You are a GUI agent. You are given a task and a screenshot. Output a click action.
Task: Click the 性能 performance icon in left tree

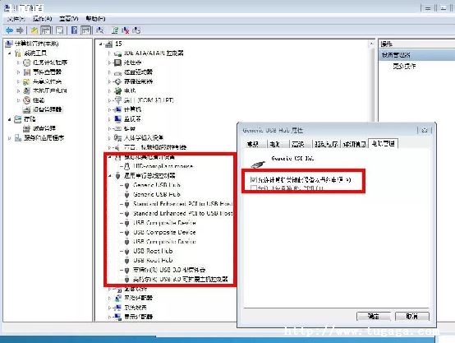point(27,100)
